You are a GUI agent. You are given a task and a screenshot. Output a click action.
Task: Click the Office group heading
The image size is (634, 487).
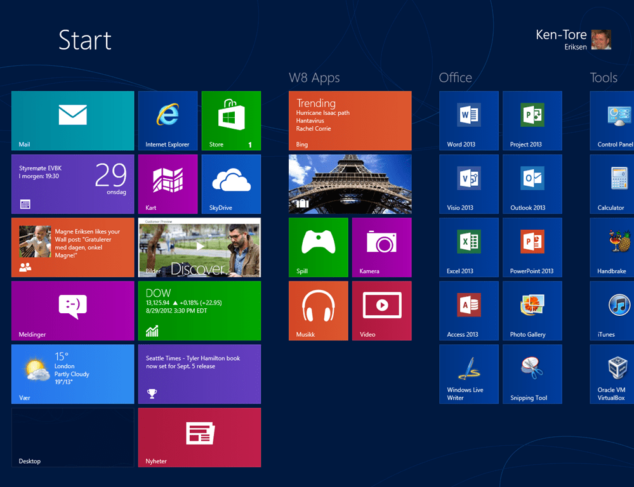pos(455,77)
